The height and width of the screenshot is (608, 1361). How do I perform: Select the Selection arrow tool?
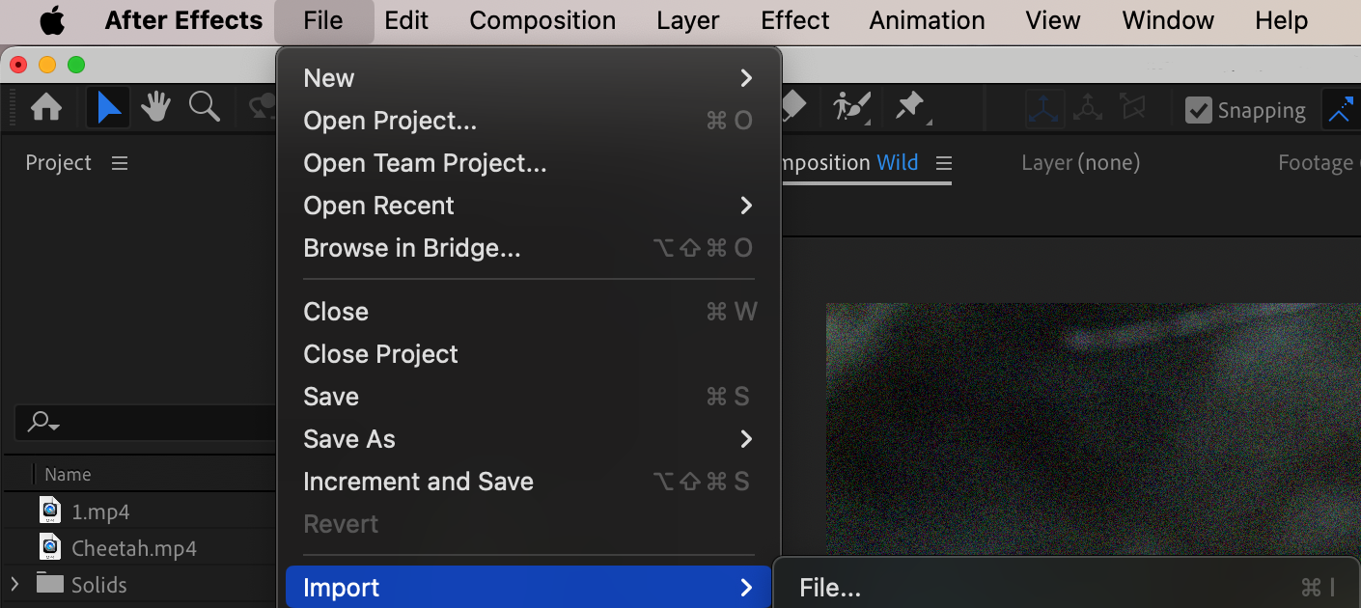pyautogui.click(x=108, y=108)
